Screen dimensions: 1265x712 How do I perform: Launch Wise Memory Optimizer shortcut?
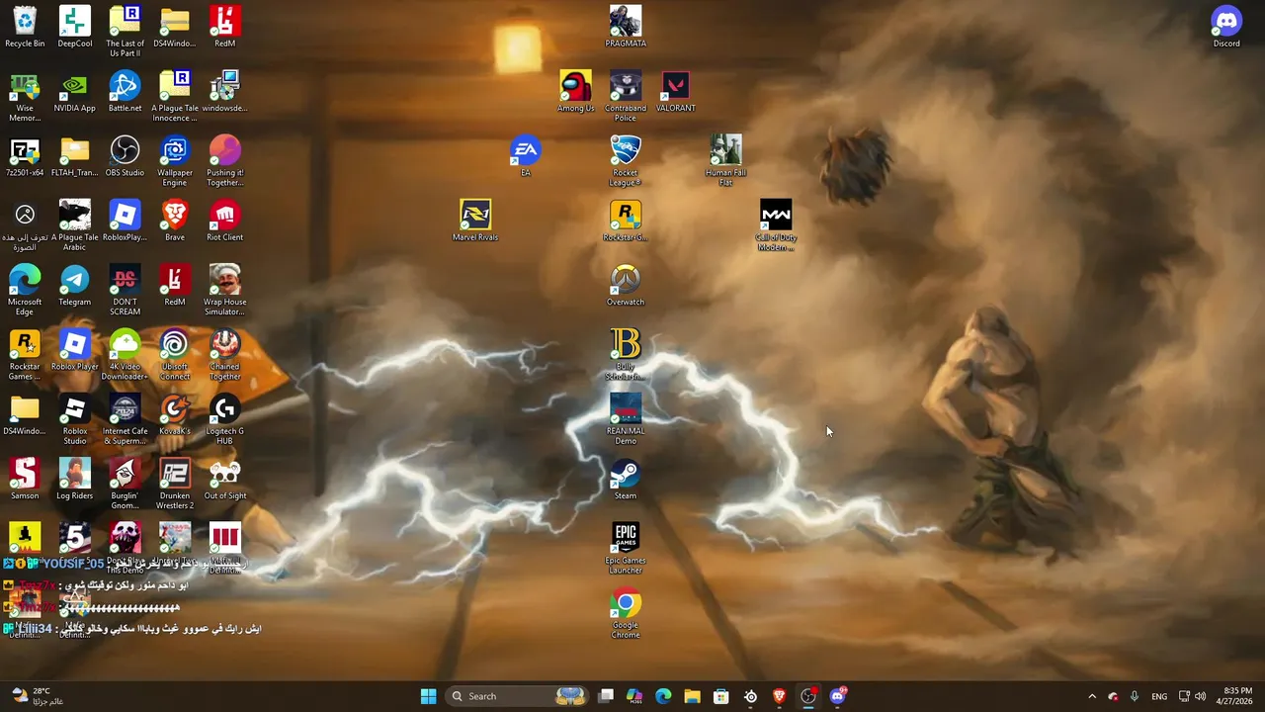pyautogui.click(x=25, y=97)
